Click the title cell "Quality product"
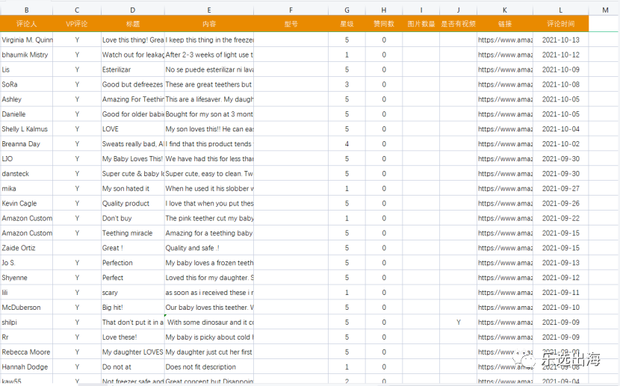The height and width of the screenshot is (386, 620). (132, 203)
